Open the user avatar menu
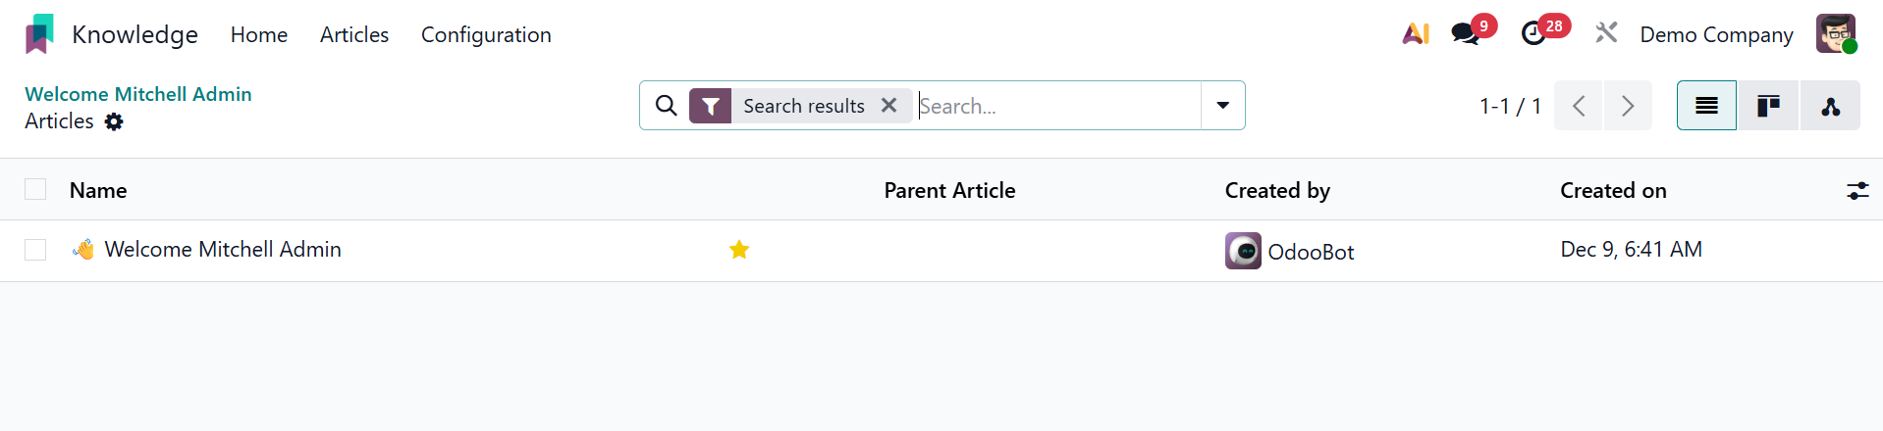 (1835, 34)
